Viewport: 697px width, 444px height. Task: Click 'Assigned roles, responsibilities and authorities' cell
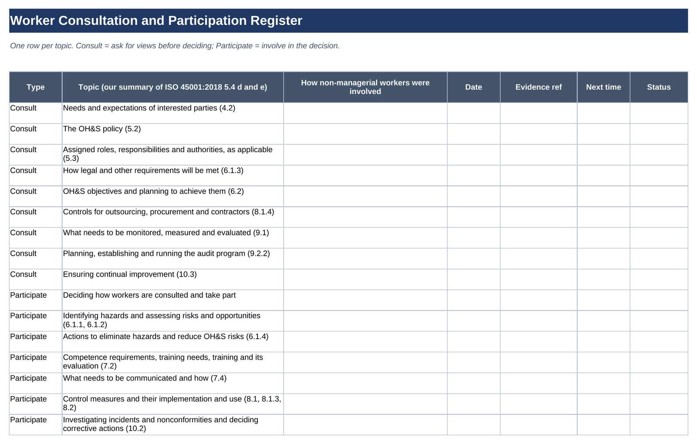[173, 154]
